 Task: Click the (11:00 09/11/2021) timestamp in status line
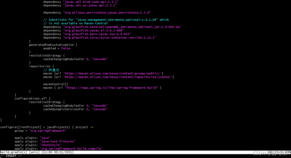pos(58,152)
